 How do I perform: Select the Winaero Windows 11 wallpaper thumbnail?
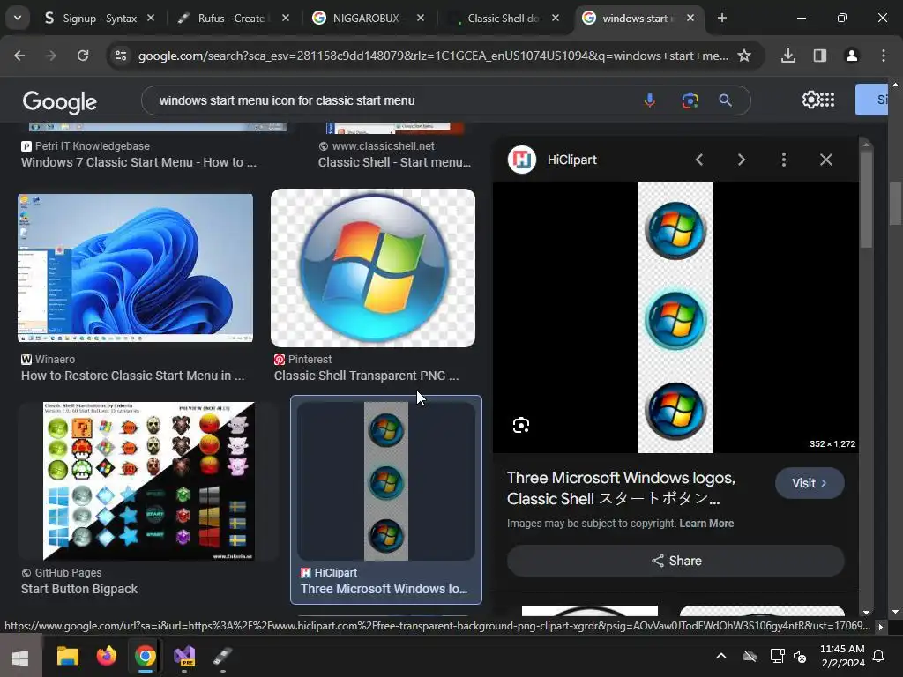pyautogui.click(x=135, y=268)
